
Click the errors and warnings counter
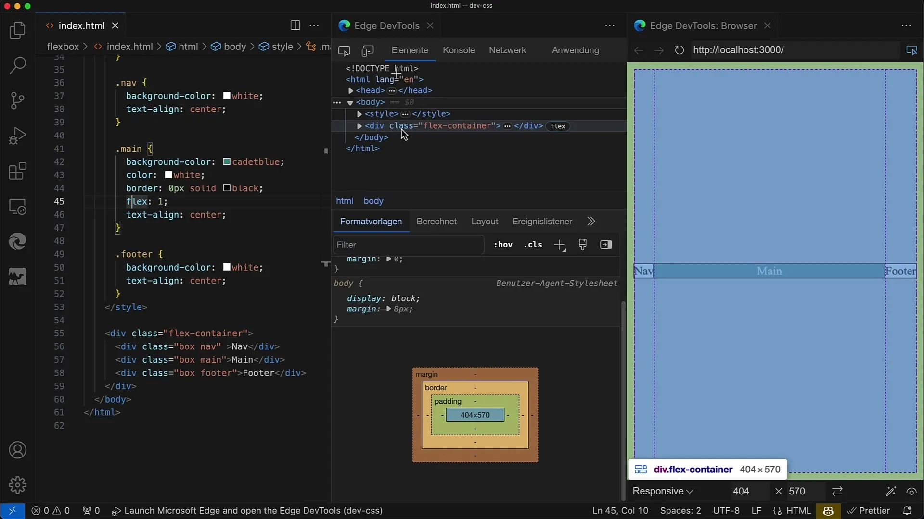pos(51,511)
